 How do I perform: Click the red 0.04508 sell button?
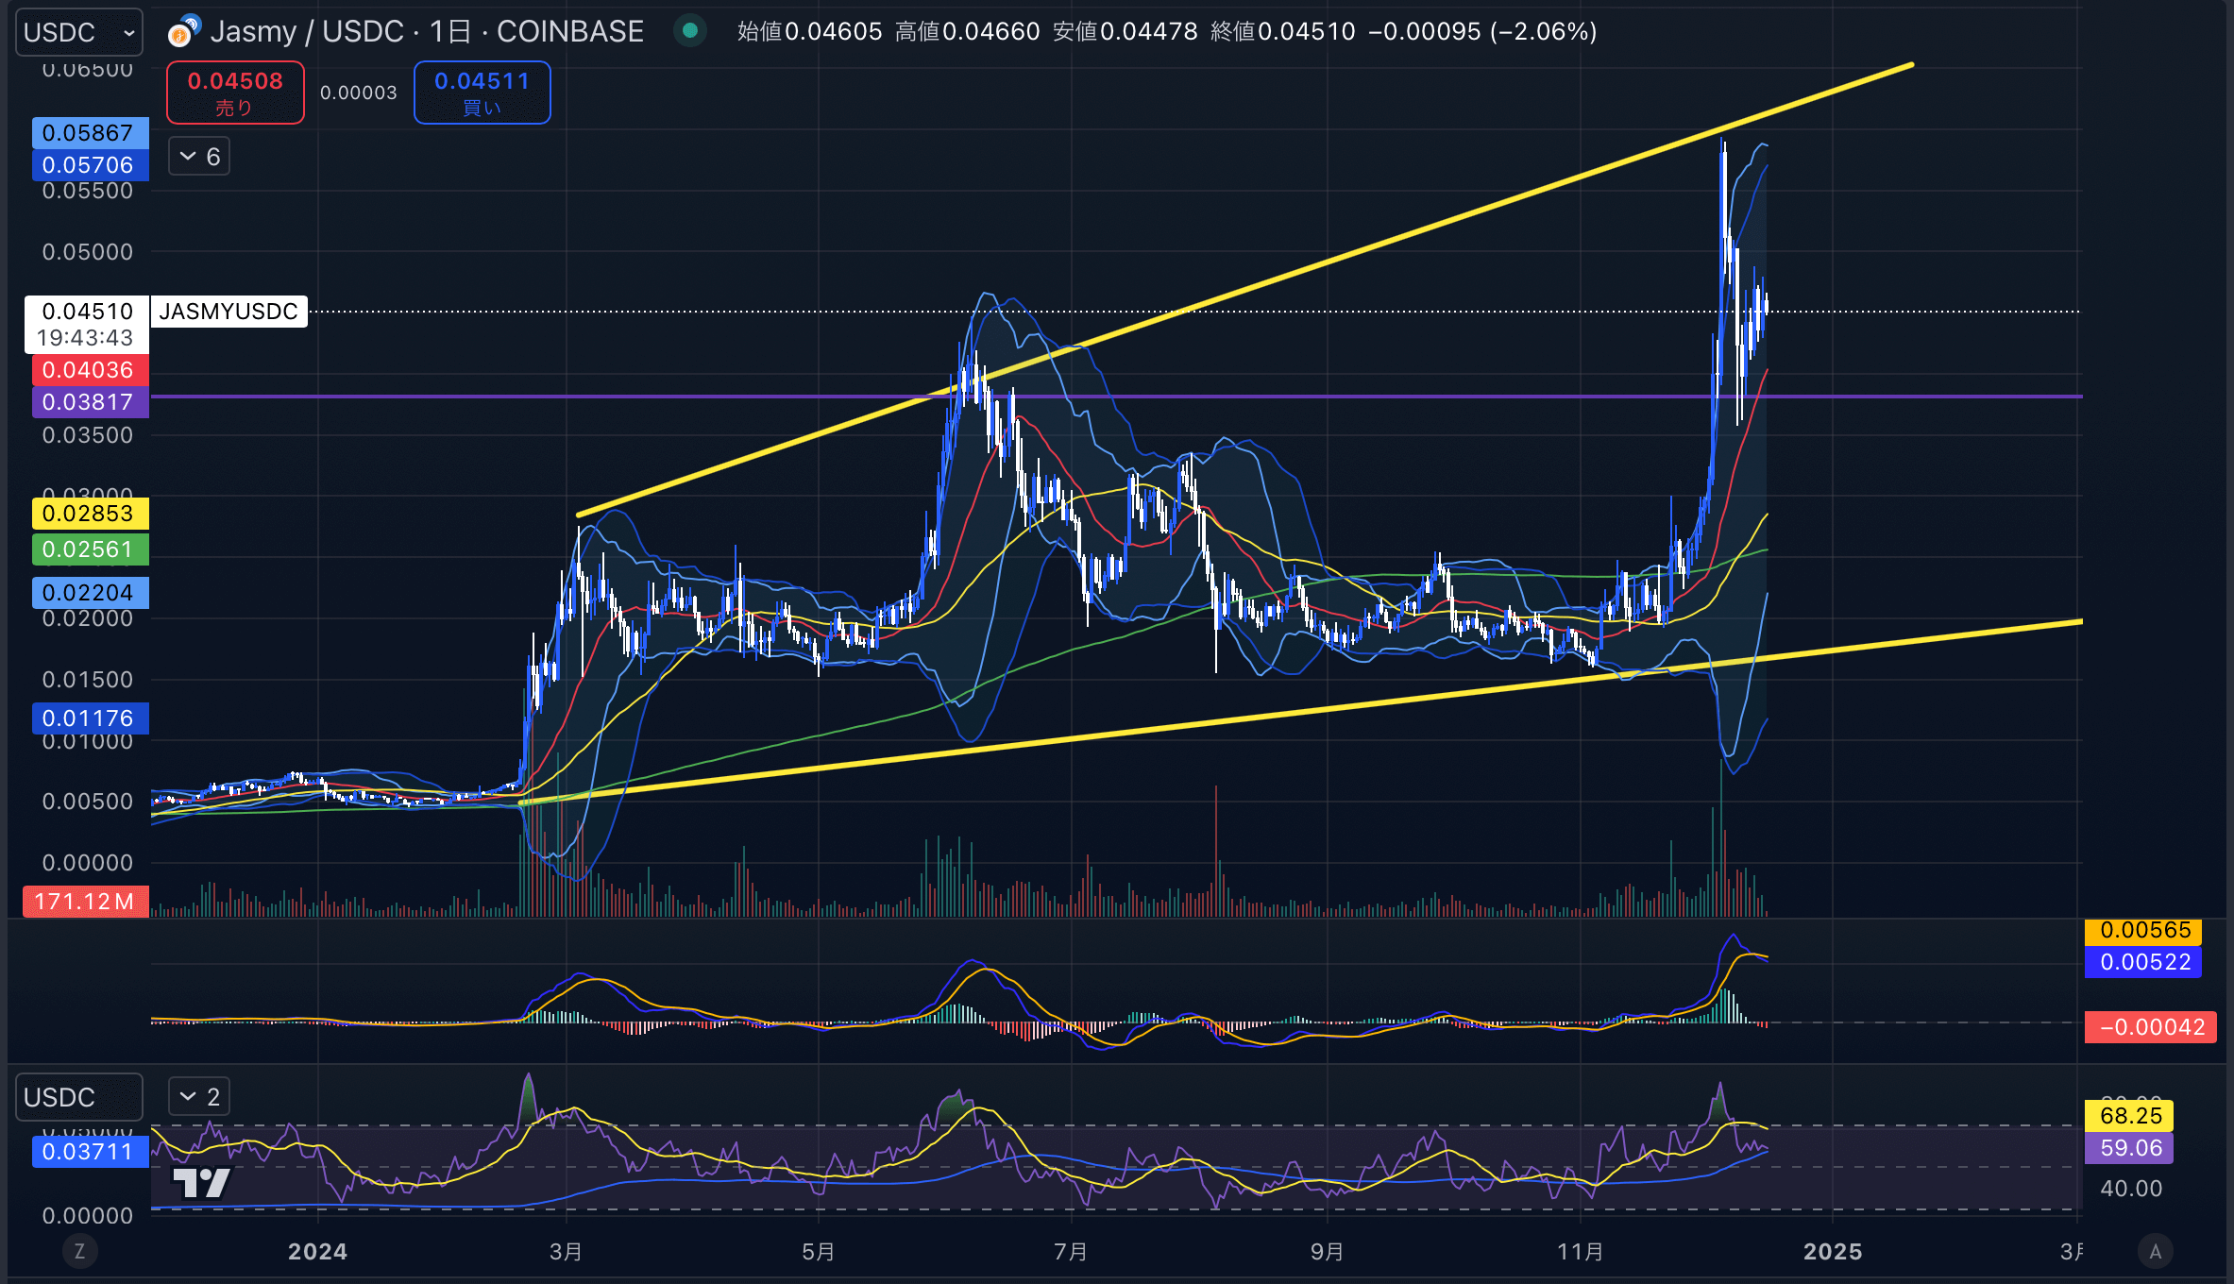coord(235,93)
